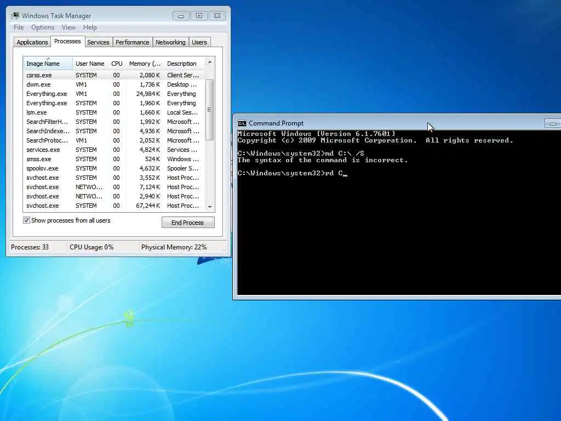
Task: Minimize the Command Prompt window
Action: tap(553, 123)
